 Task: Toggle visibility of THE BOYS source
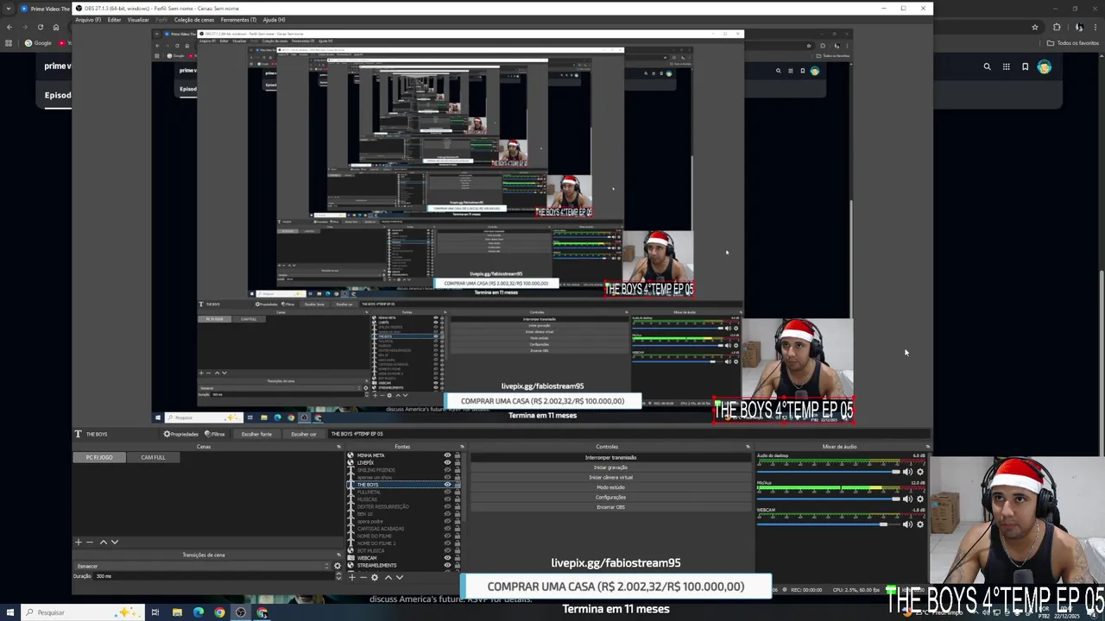447,485
